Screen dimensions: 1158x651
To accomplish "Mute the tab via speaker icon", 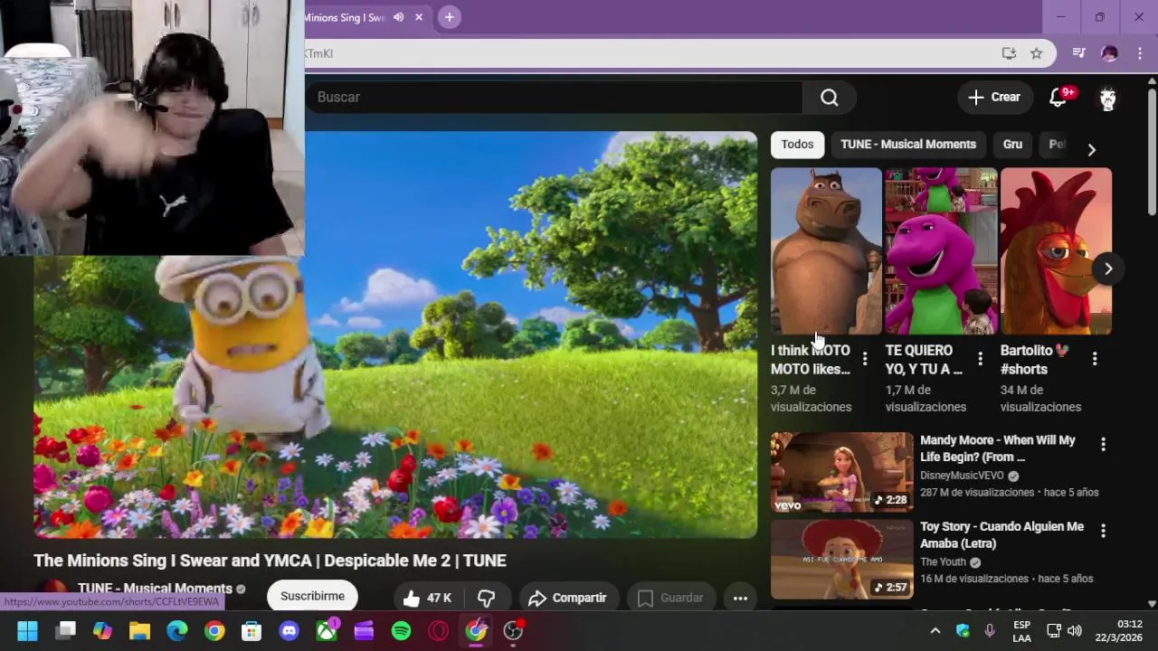I will point(398,17).
